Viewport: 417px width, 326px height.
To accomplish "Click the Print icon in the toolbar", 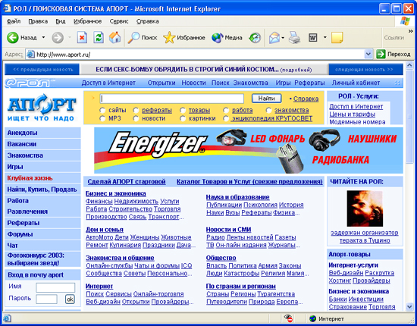I will (x=294, y=37).
